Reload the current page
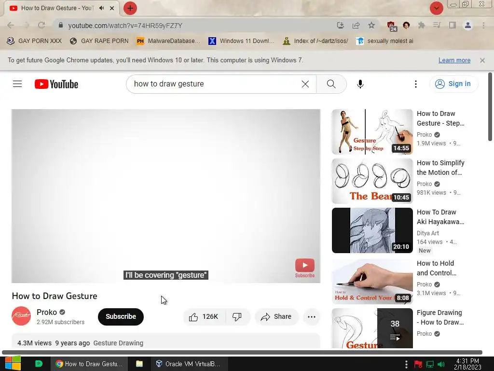Screen dimensions: 494x371 41,25
